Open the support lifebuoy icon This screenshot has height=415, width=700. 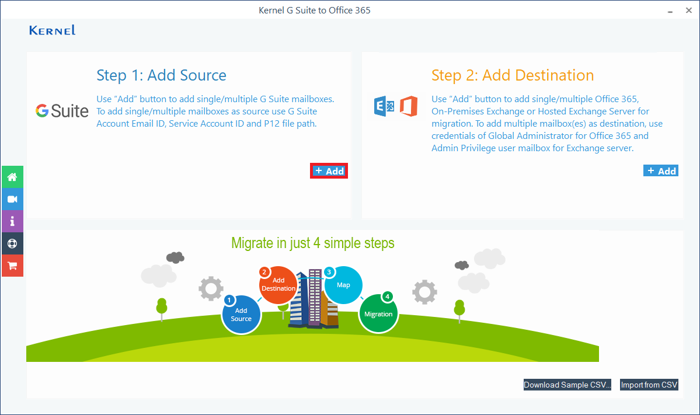click(12, 243)
